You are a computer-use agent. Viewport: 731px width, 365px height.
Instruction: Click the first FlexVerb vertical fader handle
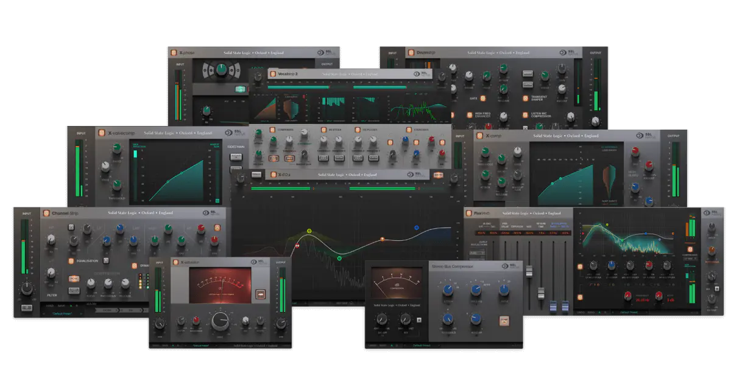pyautogui.click(x=528, y=269)
